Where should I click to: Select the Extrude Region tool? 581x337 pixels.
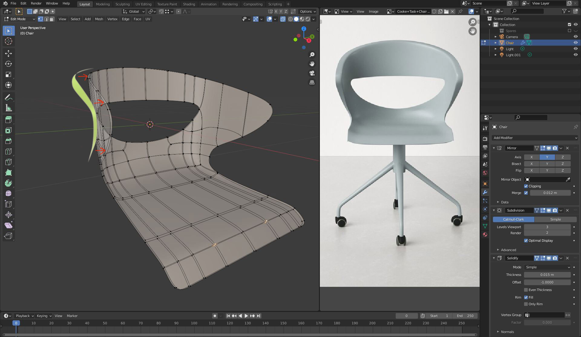point(8,120)
